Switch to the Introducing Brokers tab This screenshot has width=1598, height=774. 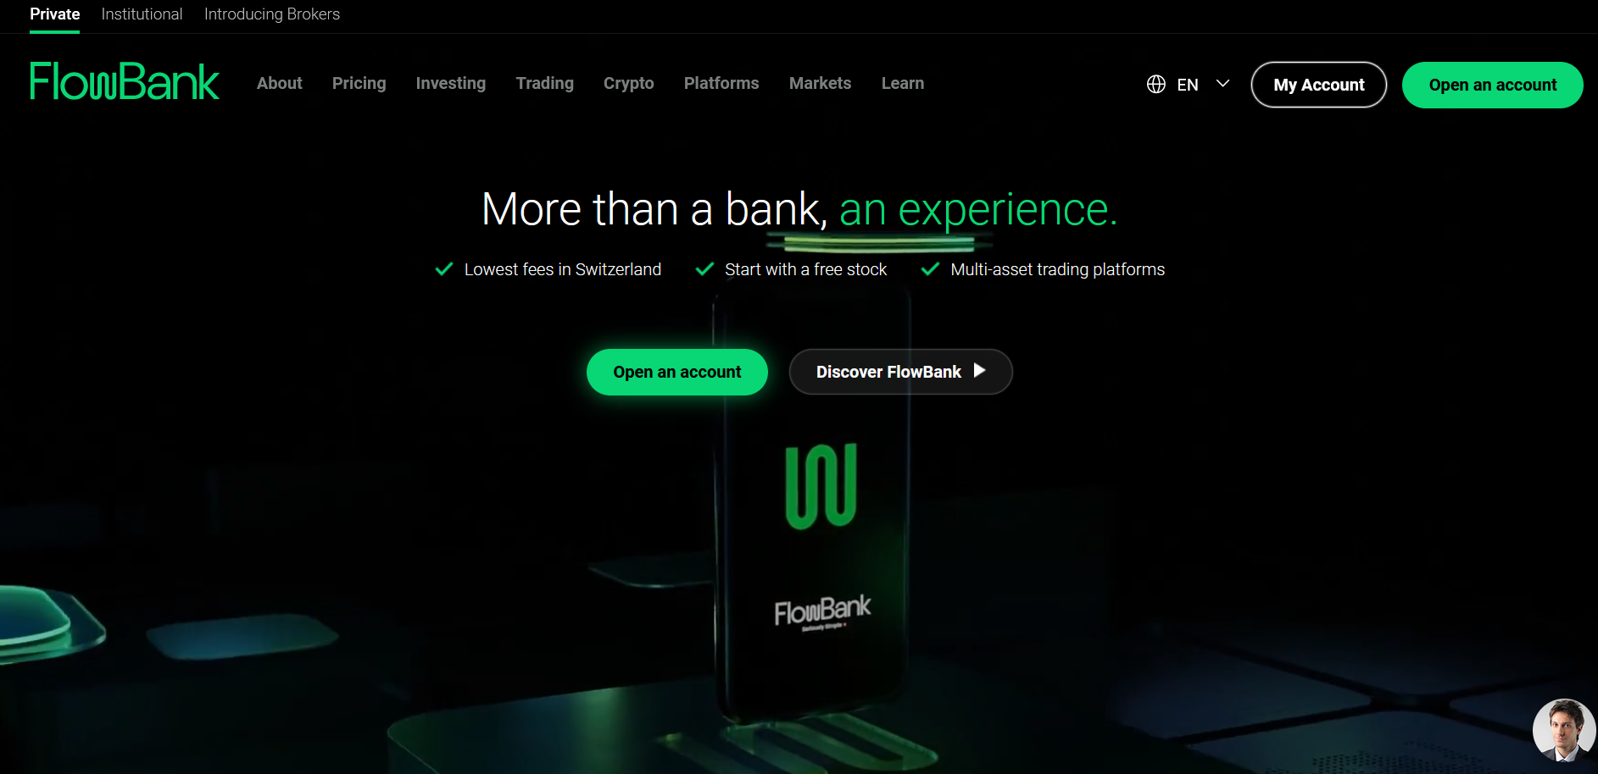coord(272,14)
